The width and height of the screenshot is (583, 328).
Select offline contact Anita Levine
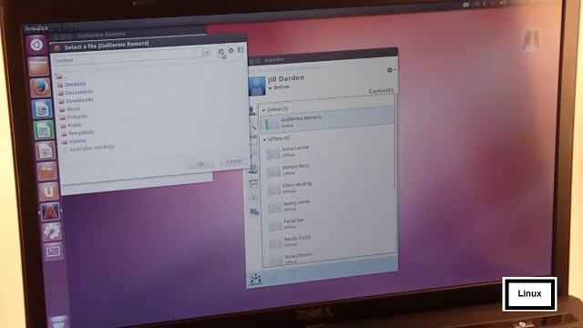coord(329,151)
